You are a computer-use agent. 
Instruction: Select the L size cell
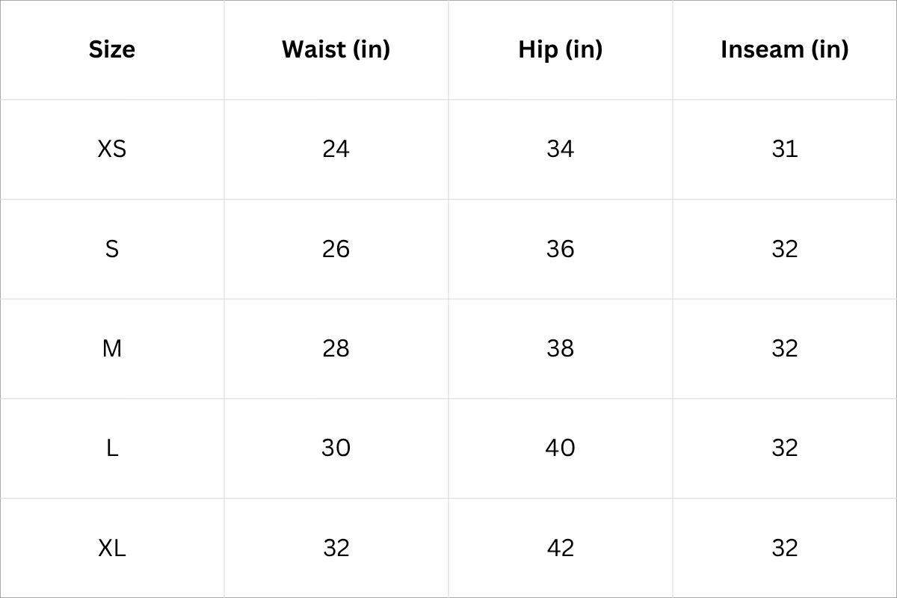click(x=112, y=448)
